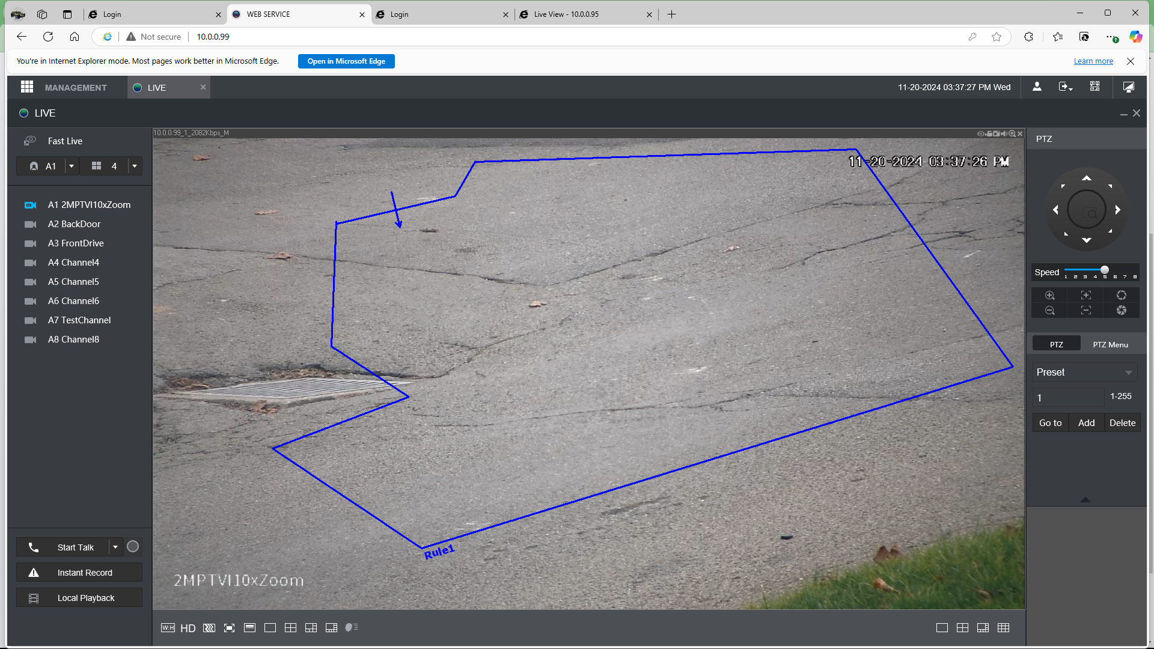Click the focus minus icon
Screen dimensions: 1154x649
coord(1085,310)
